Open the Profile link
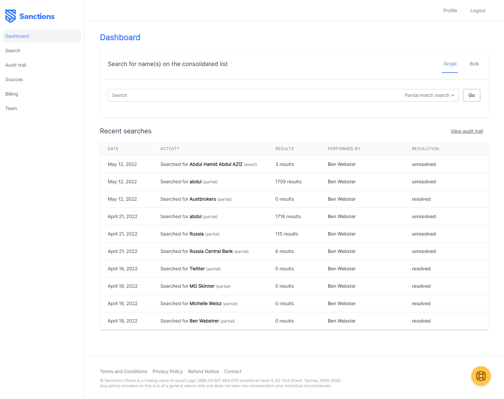This screenshot has height=399, width=504. (x=450, y=11)
